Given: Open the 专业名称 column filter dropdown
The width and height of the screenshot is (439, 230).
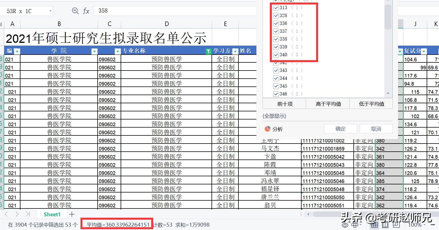Looking at the screenshot, I should 208,51.
